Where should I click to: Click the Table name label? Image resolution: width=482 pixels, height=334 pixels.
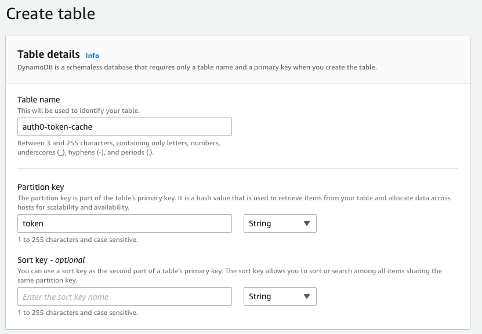click(x=39, y=100)
